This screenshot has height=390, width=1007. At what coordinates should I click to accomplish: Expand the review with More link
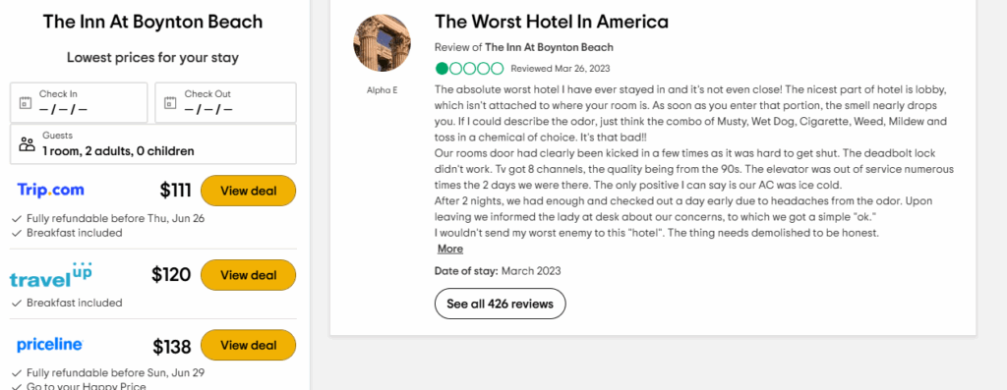pyautogui.click(x=450, y=249)
